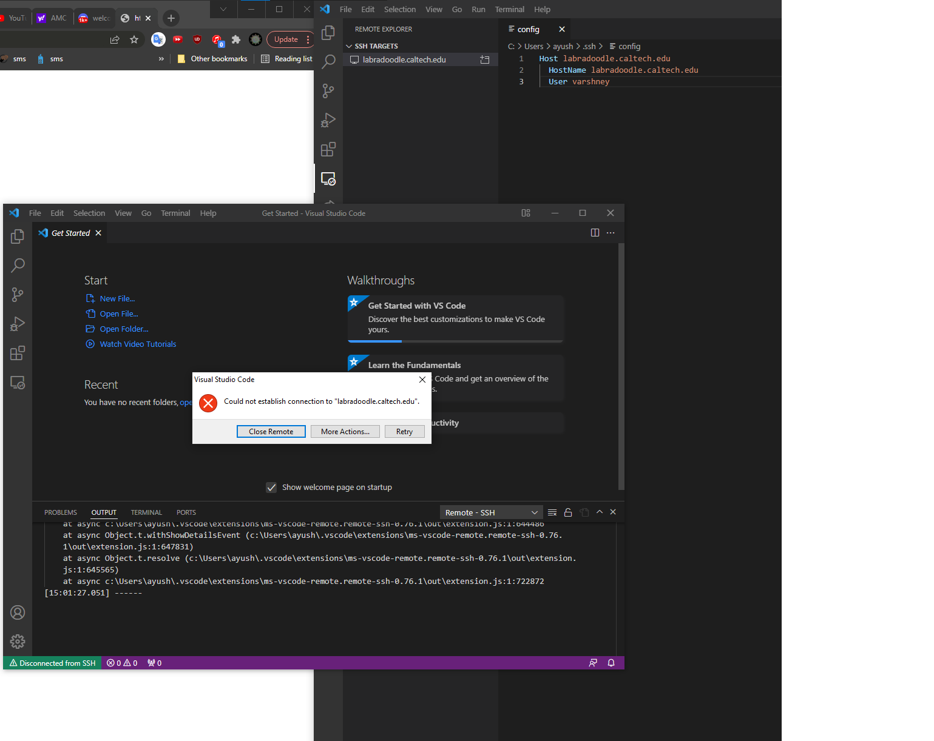Open Extensions view in front VS Code window

pos(18,353)
